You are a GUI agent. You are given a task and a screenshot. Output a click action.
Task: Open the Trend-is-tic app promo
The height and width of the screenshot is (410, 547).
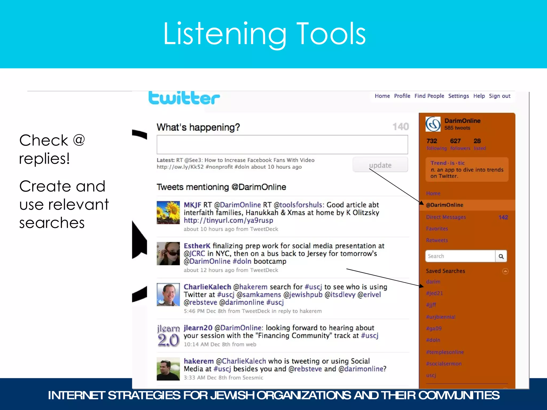pyautogui.click(x=467, y=169)
